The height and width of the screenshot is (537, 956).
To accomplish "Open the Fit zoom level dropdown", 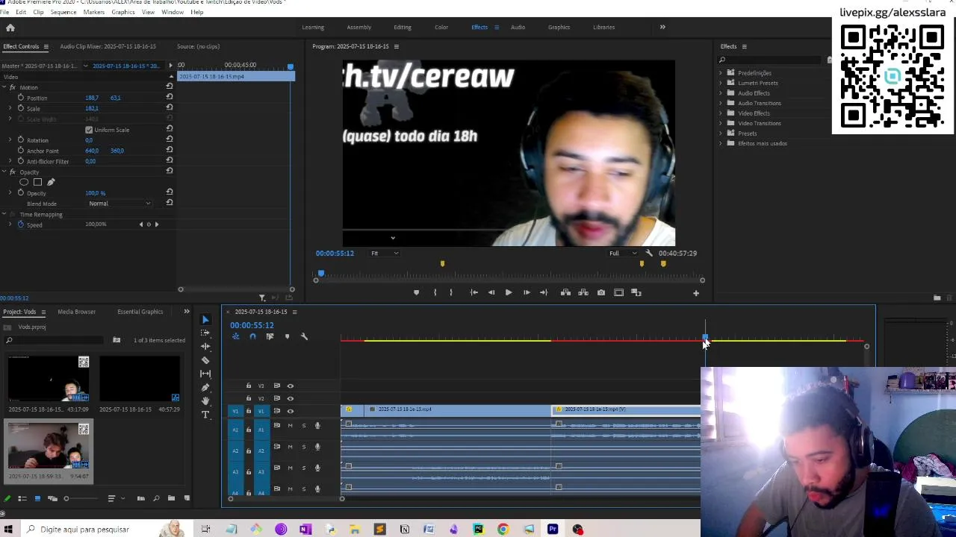I will 385,253.
